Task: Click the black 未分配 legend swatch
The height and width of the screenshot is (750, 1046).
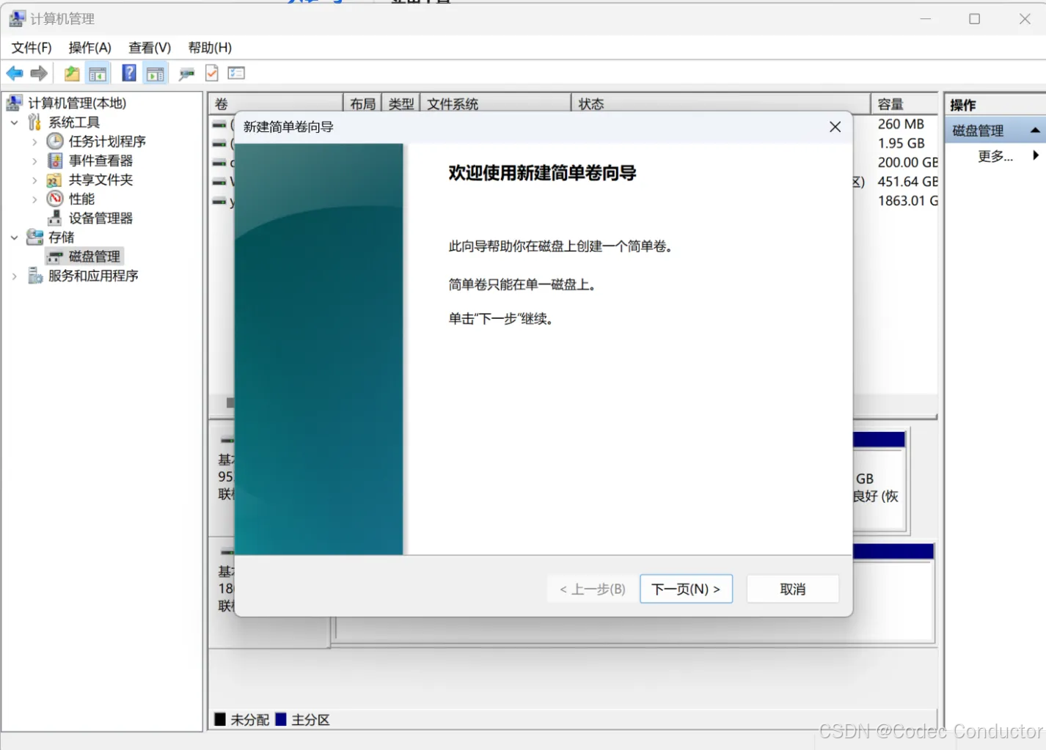Action: click(x=220, y=719)
